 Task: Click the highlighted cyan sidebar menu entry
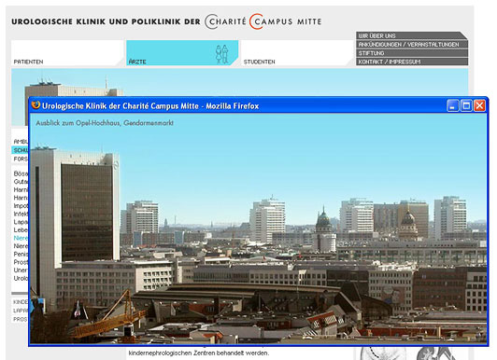(x=20, y=150)
